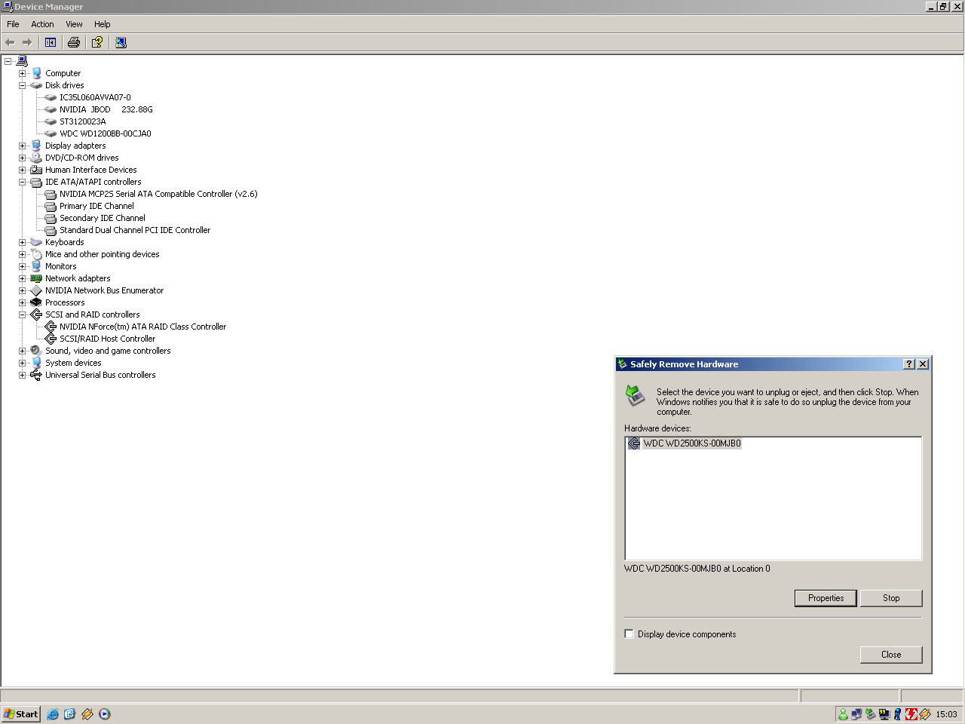Launch Windows Media Player from quick launch
The height and width of the screenshot is (724, 965).
point(105,714)
